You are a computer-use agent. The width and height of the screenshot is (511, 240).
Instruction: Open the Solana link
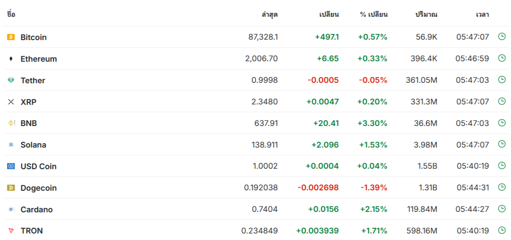point(33,145)
